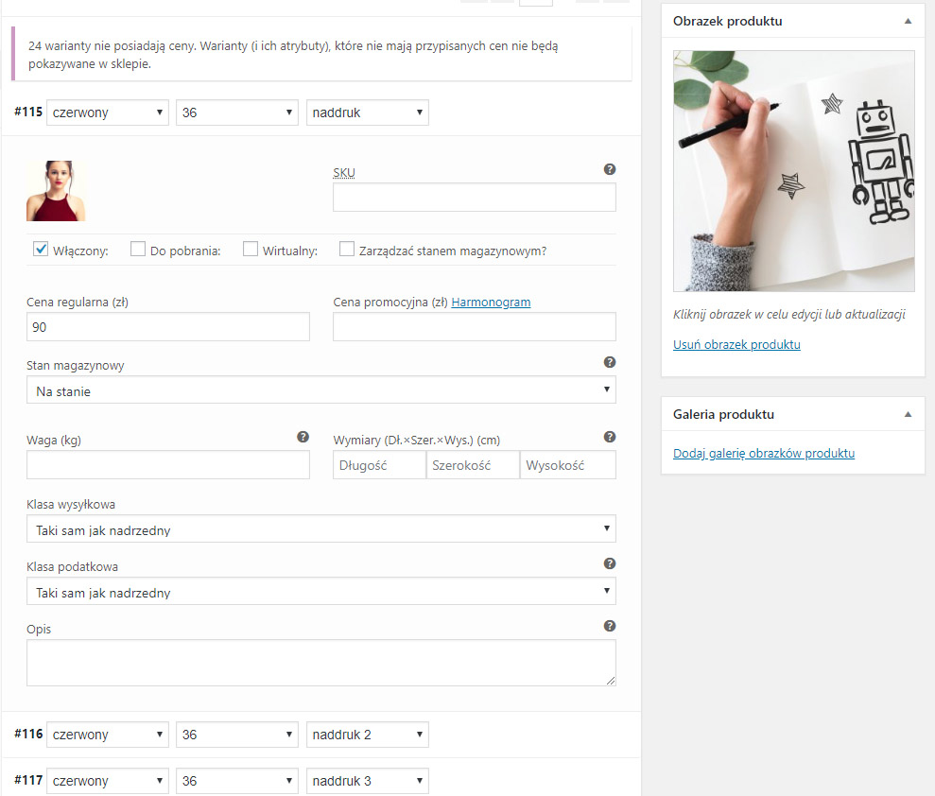Viewport: 935px width, 796px height.
Task: Collapse the Obrazek produktu panel arrow
Action: click(x=908, y=21)
